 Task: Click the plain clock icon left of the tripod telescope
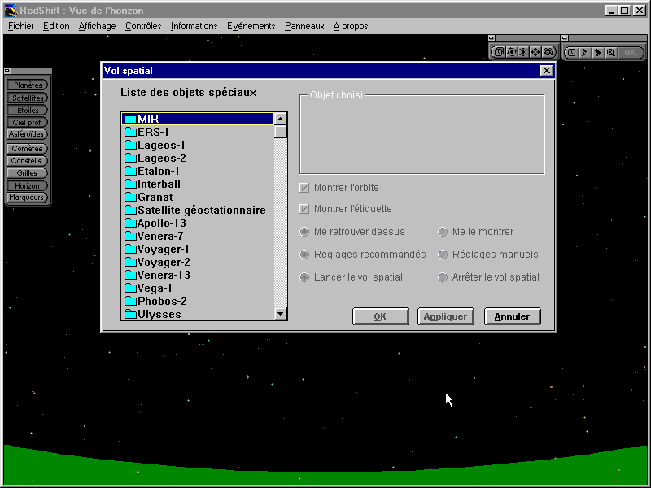pyautogui.click(x=572, y=53)
